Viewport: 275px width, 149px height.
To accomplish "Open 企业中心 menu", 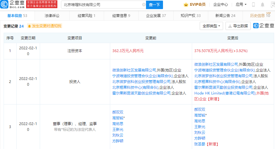I will [220, 5].
